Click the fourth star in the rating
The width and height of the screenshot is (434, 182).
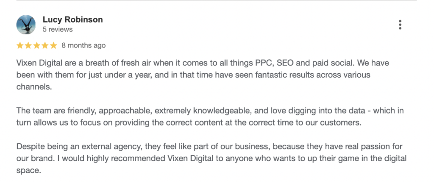(45, 45)
